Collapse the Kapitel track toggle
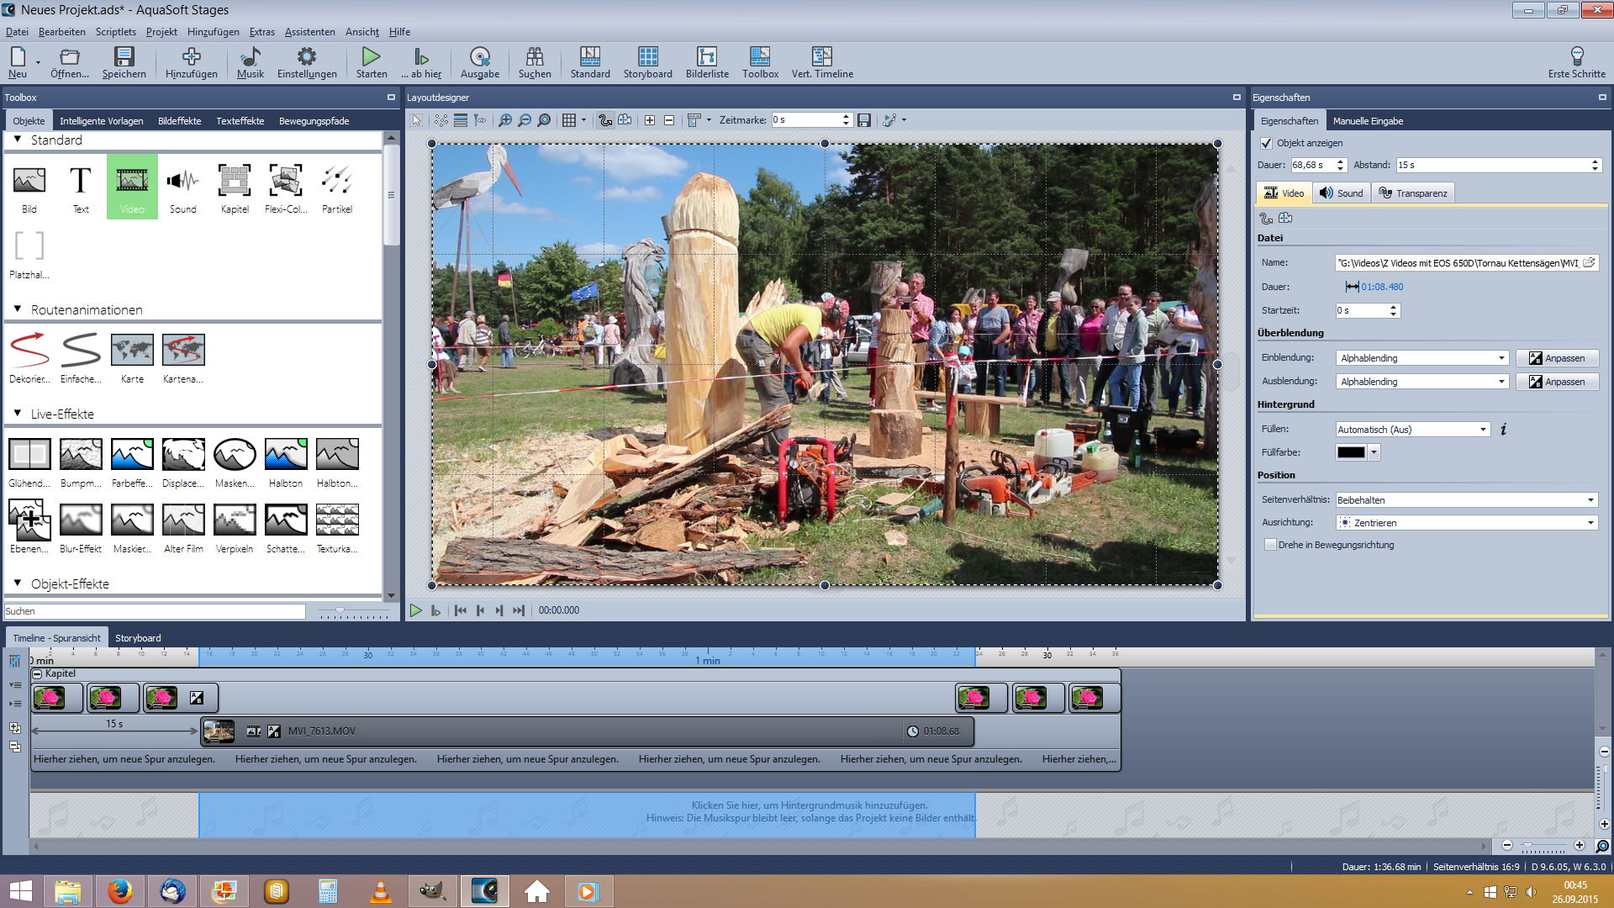 (37, 674)
